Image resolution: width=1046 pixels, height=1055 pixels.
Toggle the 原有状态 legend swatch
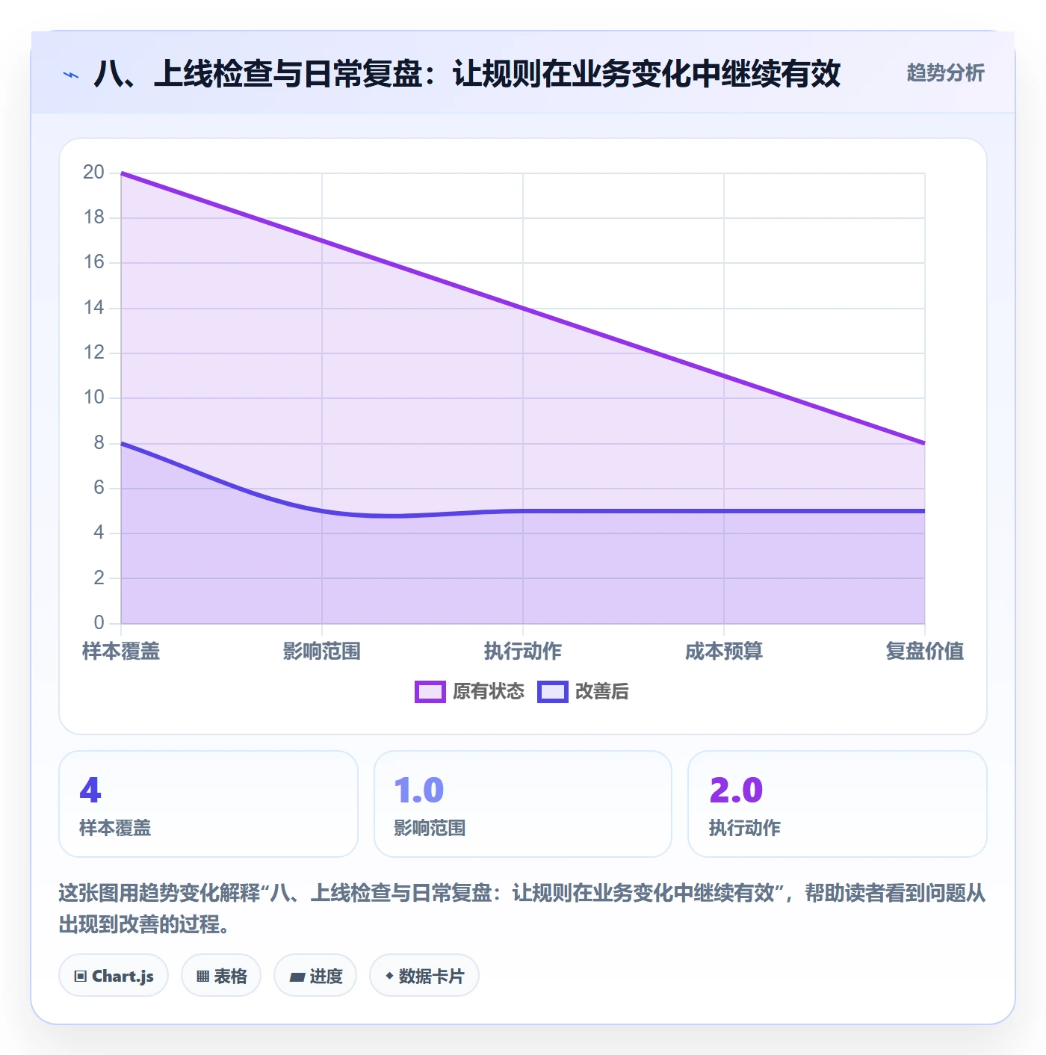pos(430,692)
